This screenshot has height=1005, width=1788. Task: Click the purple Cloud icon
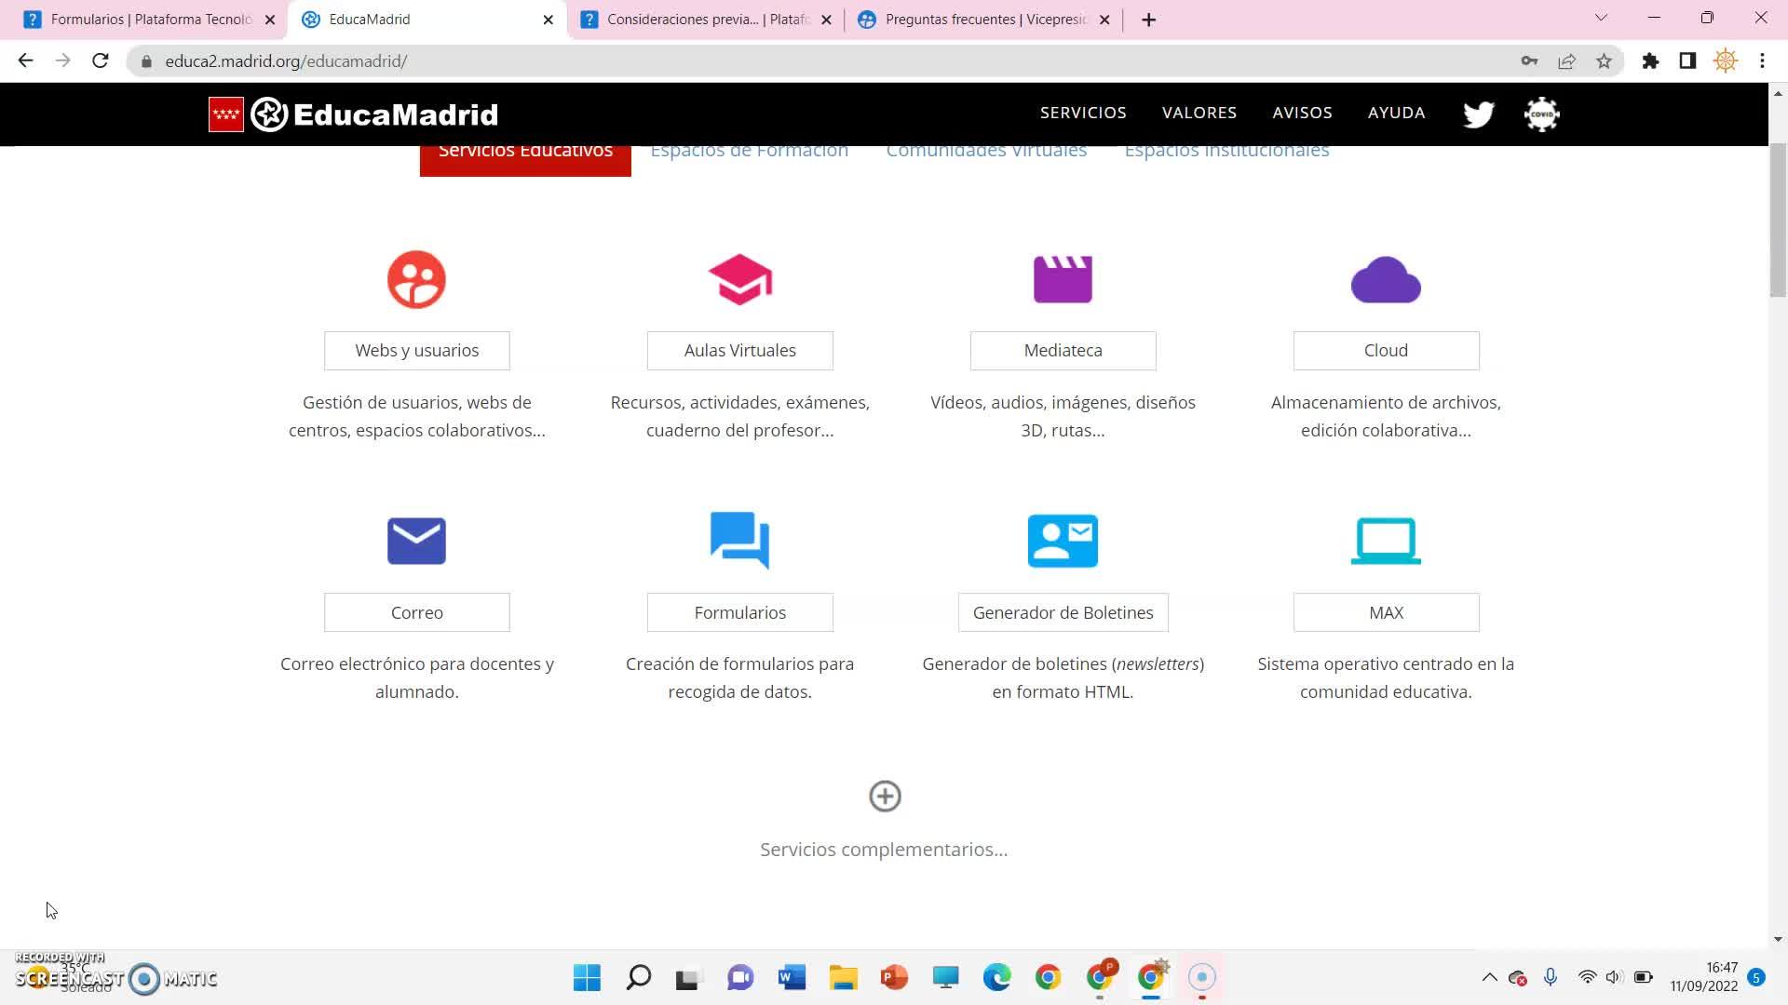(1386, 280)
